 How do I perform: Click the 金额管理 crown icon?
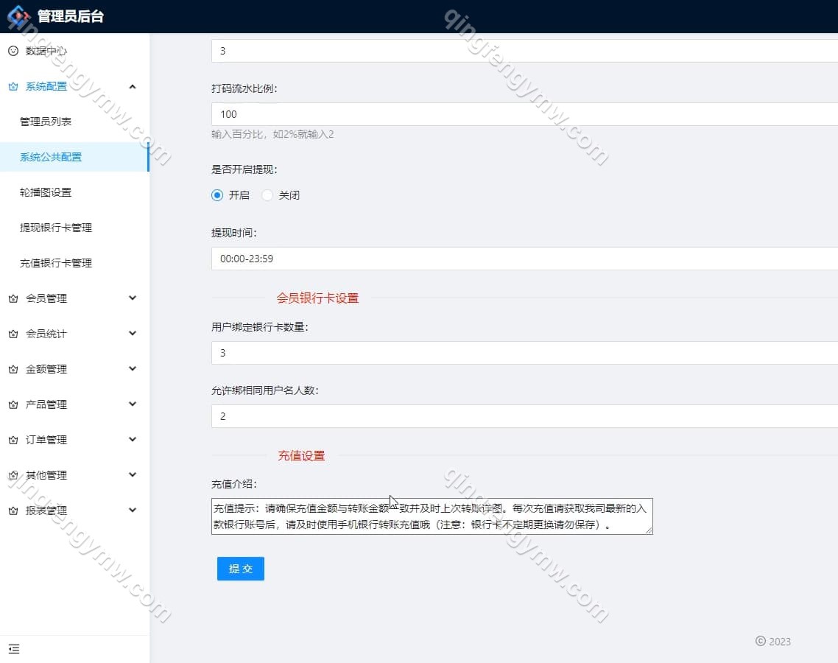click(x=13, y=369)
